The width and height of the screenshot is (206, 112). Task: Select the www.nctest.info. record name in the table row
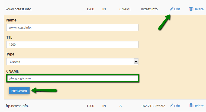(19, 9)
